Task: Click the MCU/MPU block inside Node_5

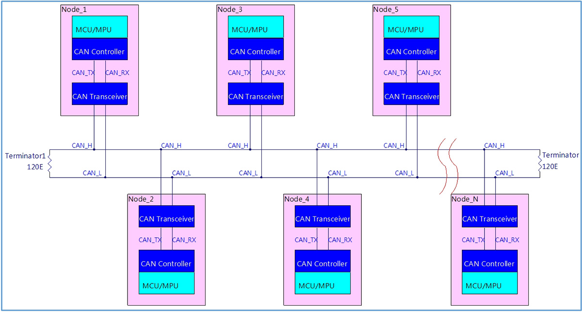Action: coord(411,27)
